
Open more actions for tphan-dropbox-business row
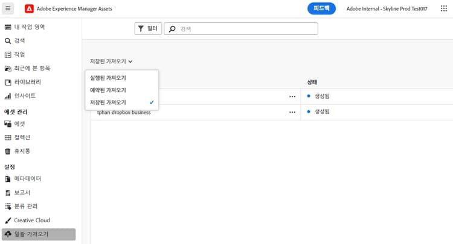292,112
